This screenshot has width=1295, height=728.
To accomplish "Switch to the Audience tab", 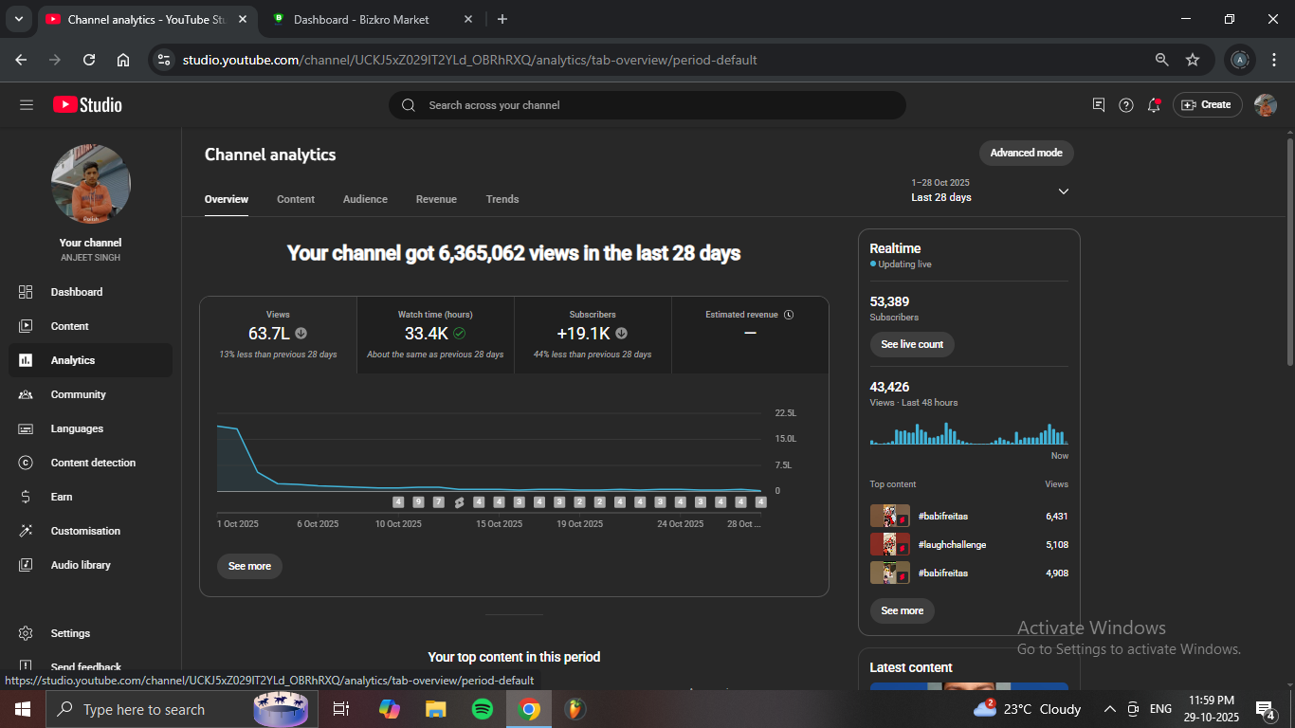I will 365,199.
